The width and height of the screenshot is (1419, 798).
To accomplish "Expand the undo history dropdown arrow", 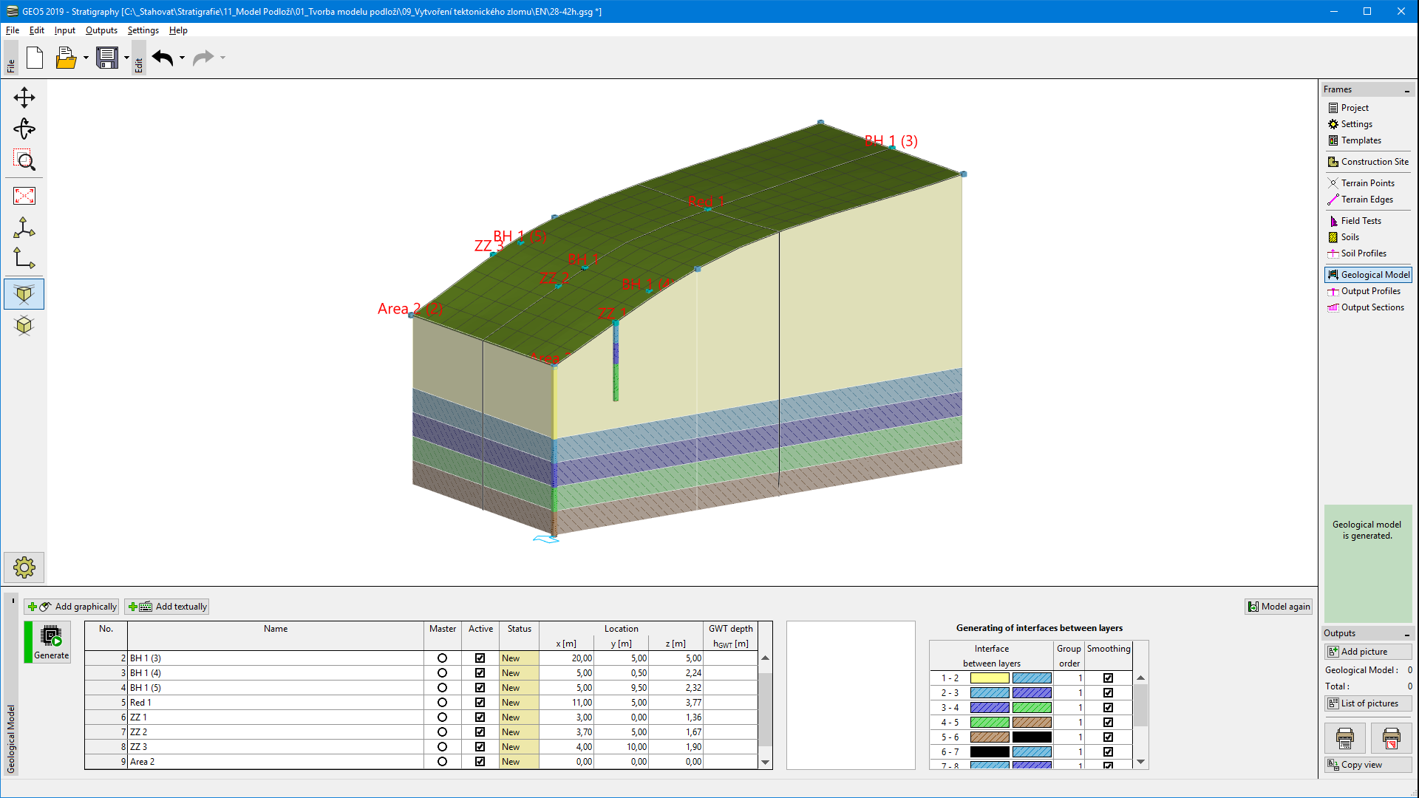I will click(182, 58).
